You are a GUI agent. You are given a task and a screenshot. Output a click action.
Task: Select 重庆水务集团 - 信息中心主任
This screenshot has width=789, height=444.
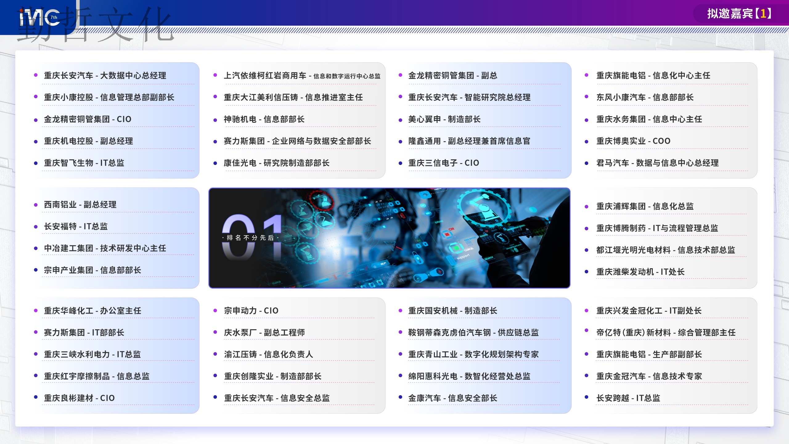pyautogui.click(x=649, y=119)
